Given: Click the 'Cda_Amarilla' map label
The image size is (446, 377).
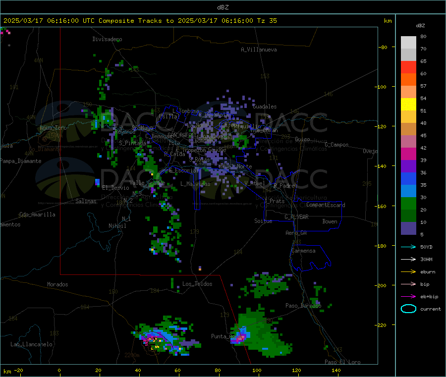Looking at the screenshot, I should tap(37, 215).
